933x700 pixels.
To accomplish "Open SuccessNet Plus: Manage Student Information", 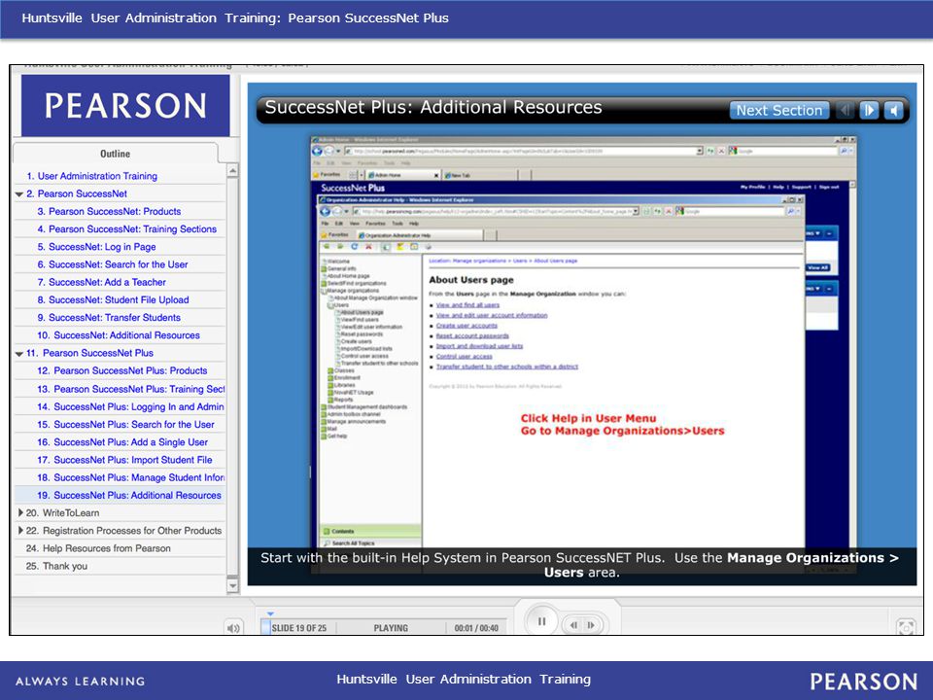I will pyautogui.click(x=131, y=477).
